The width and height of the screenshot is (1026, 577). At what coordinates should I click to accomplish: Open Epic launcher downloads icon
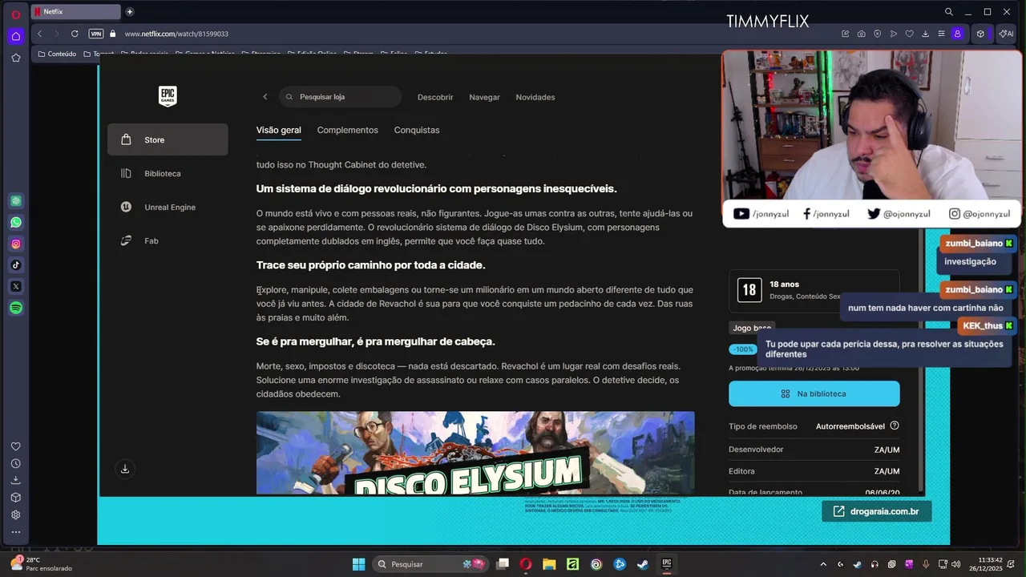click(125, 469)
